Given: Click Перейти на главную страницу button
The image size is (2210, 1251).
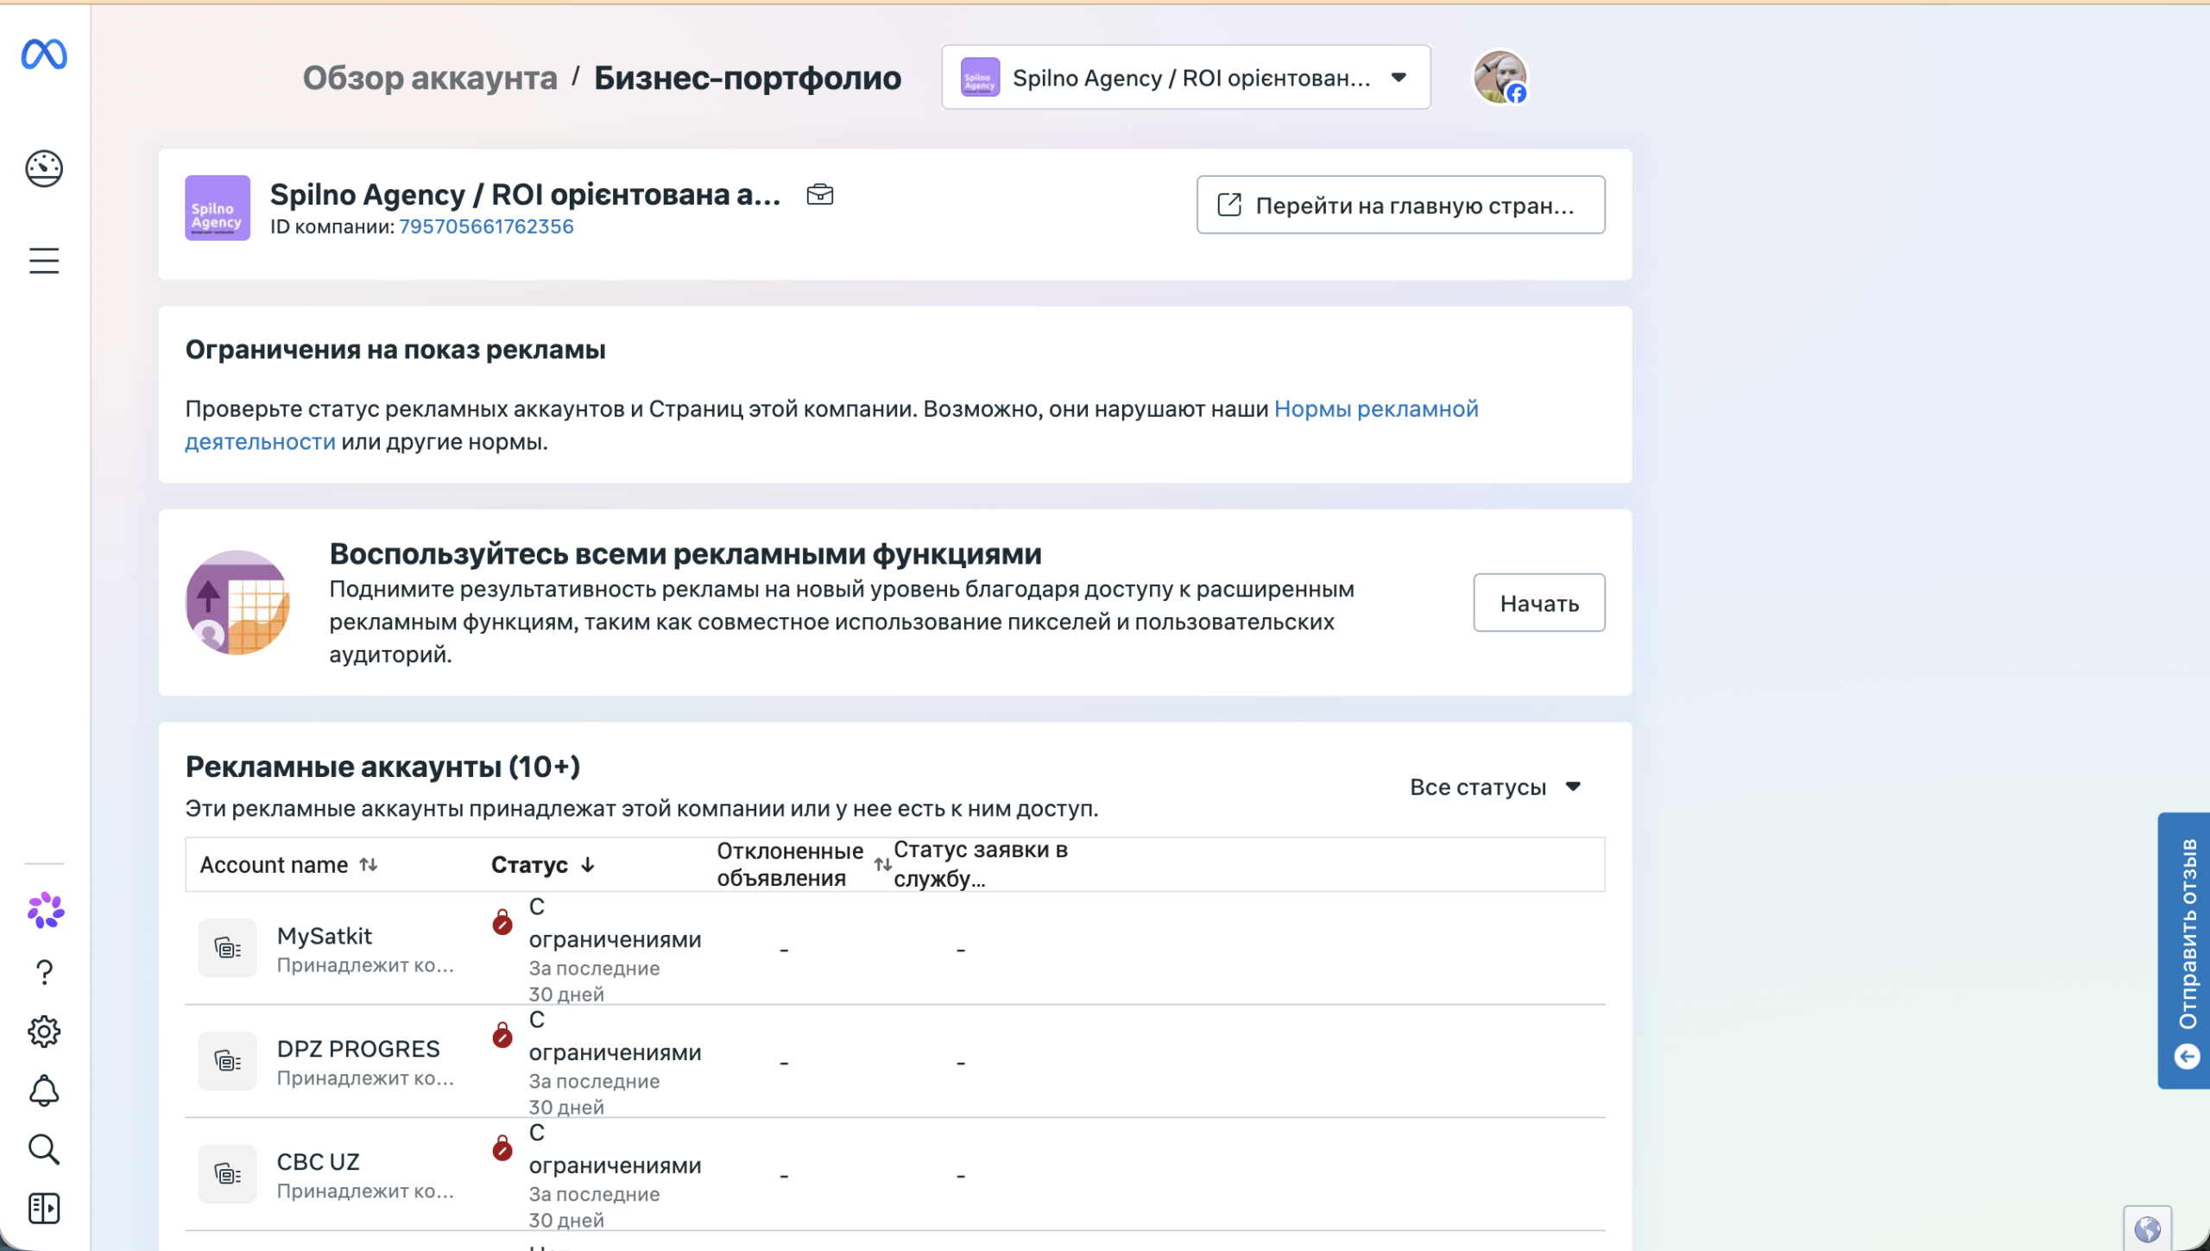Looking at the screenshot, I should (x=1401, y=205).
